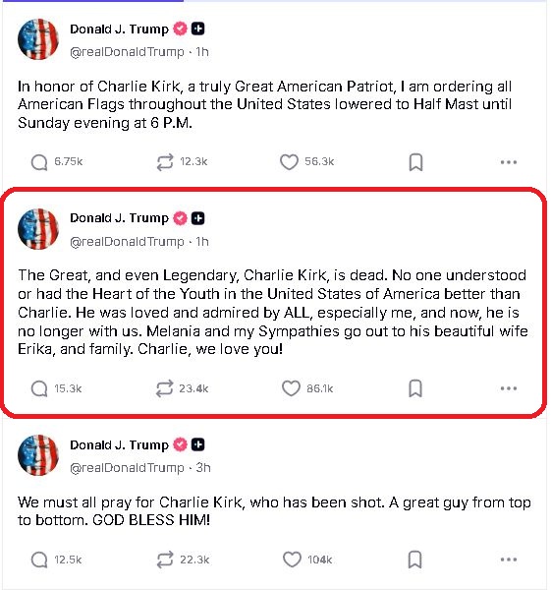Open more options on 'GOD BLESS HIM!' post
The image size is (551, 590).
click(509, 560)
